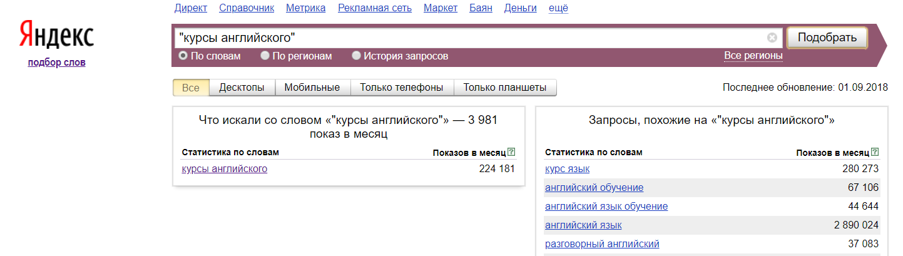Open Деньги in the top navigation
Image resolution: width=903 pixels, height=256 pixels.
pos(520,8)
